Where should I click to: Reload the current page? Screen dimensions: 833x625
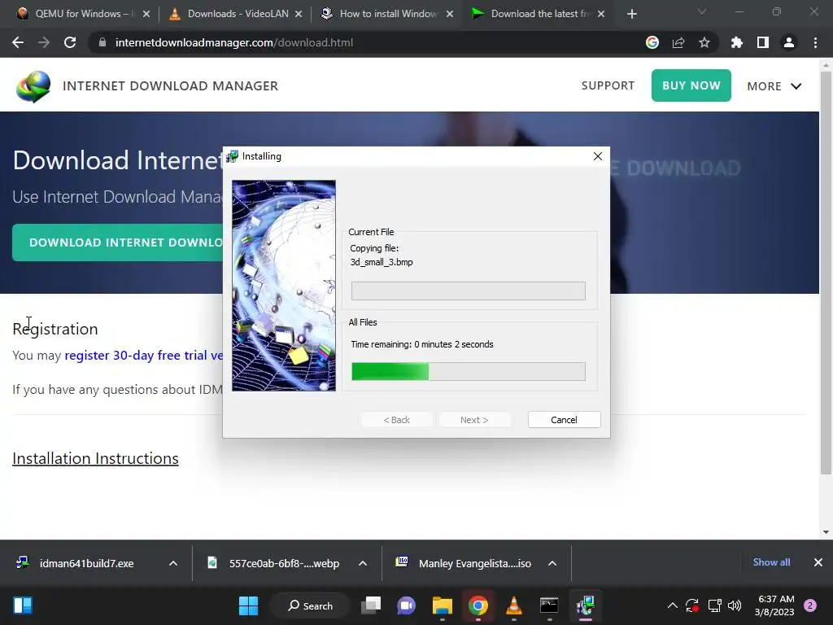70,42
